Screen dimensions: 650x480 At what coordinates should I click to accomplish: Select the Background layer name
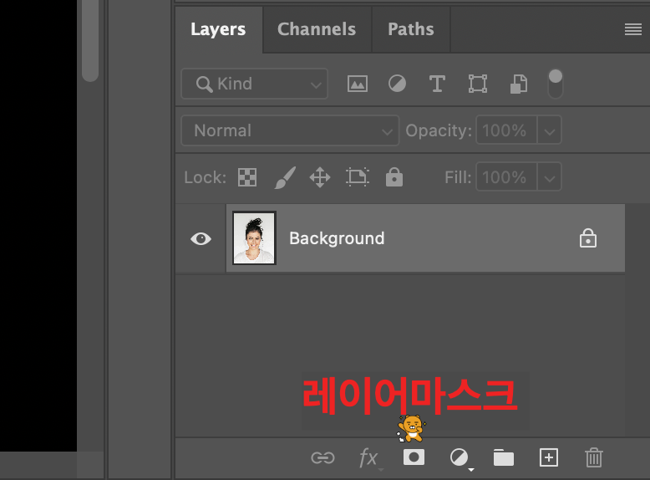[x=337, y=238]
